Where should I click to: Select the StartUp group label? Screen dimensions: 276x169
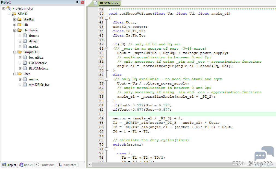29,19
